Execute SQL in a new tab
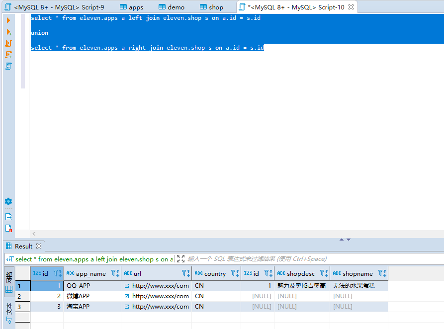Viewport: 444px width, 329px height. [x=8, y=31]
